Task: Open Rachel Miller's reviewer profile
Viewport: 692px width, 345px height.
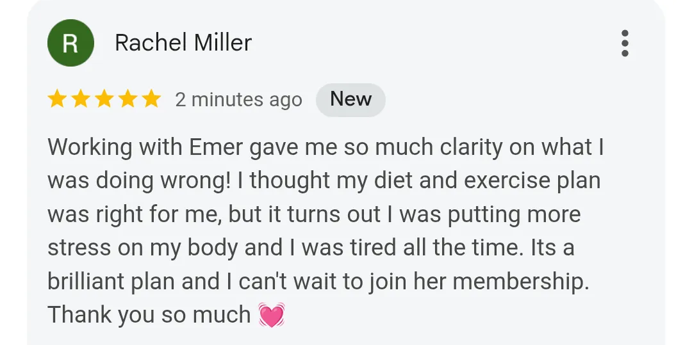Action: pos(183,44)
